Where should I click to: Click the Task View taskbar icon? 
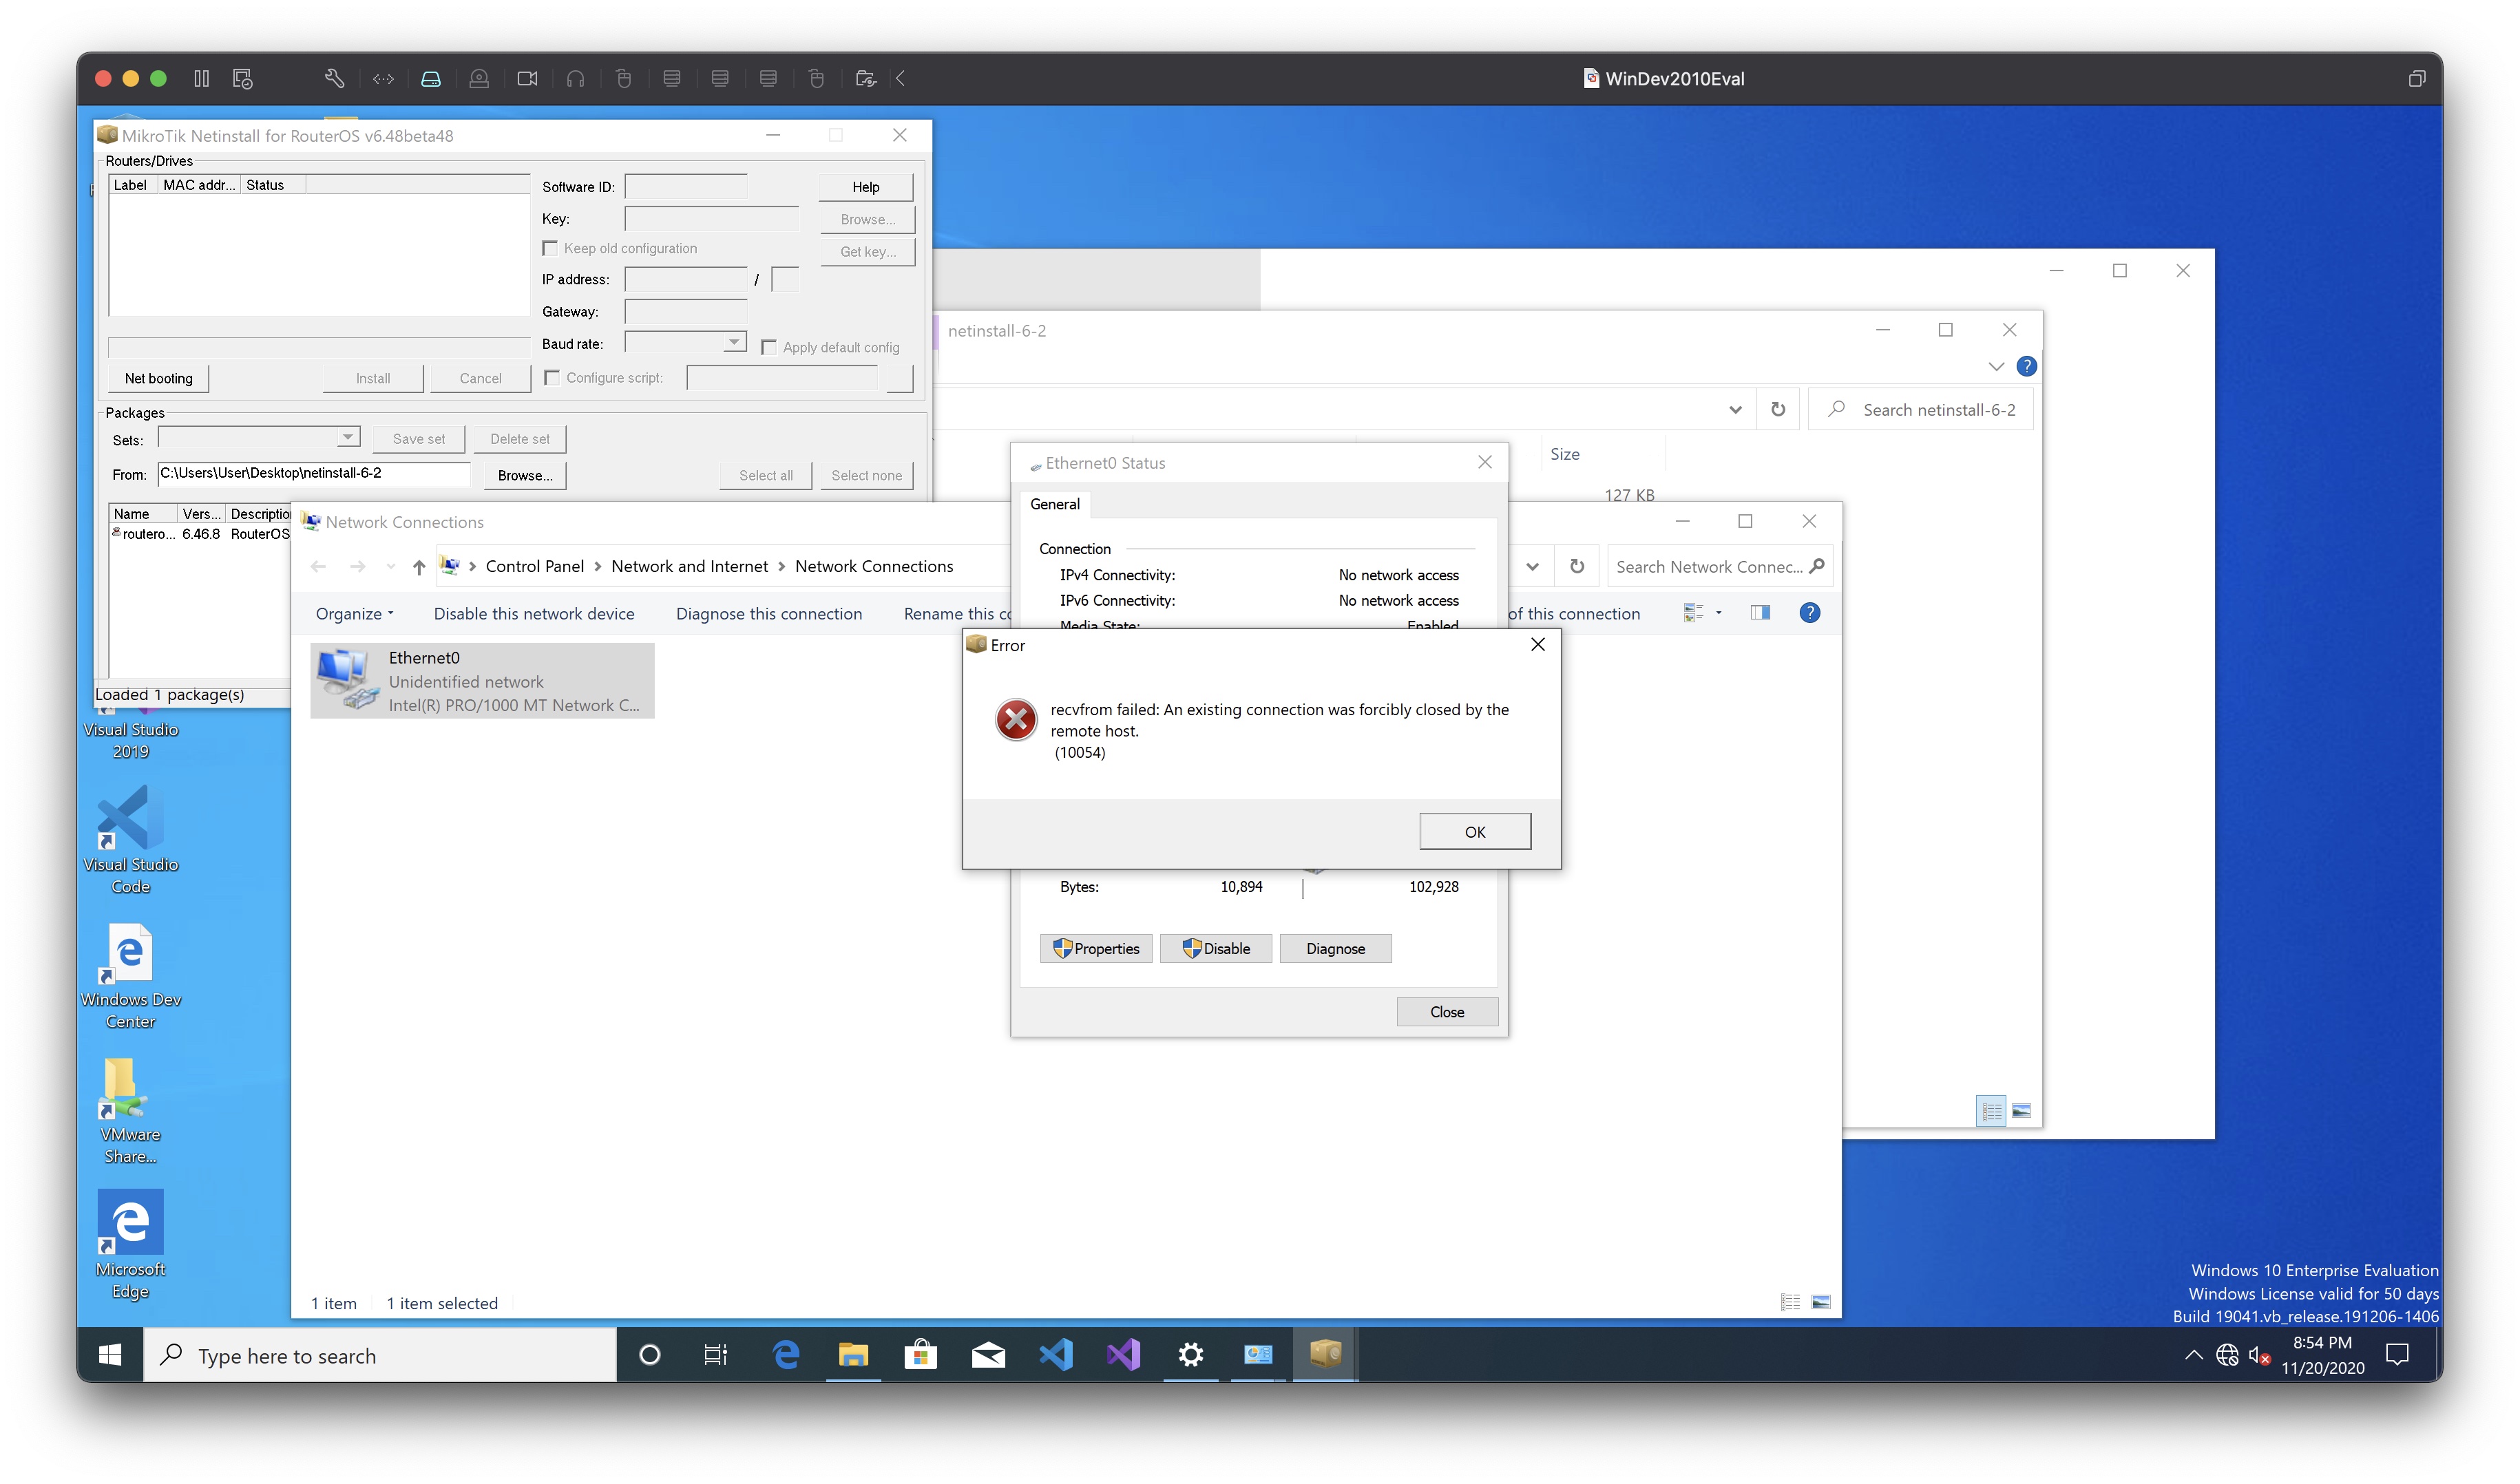tap(715, 1355)
